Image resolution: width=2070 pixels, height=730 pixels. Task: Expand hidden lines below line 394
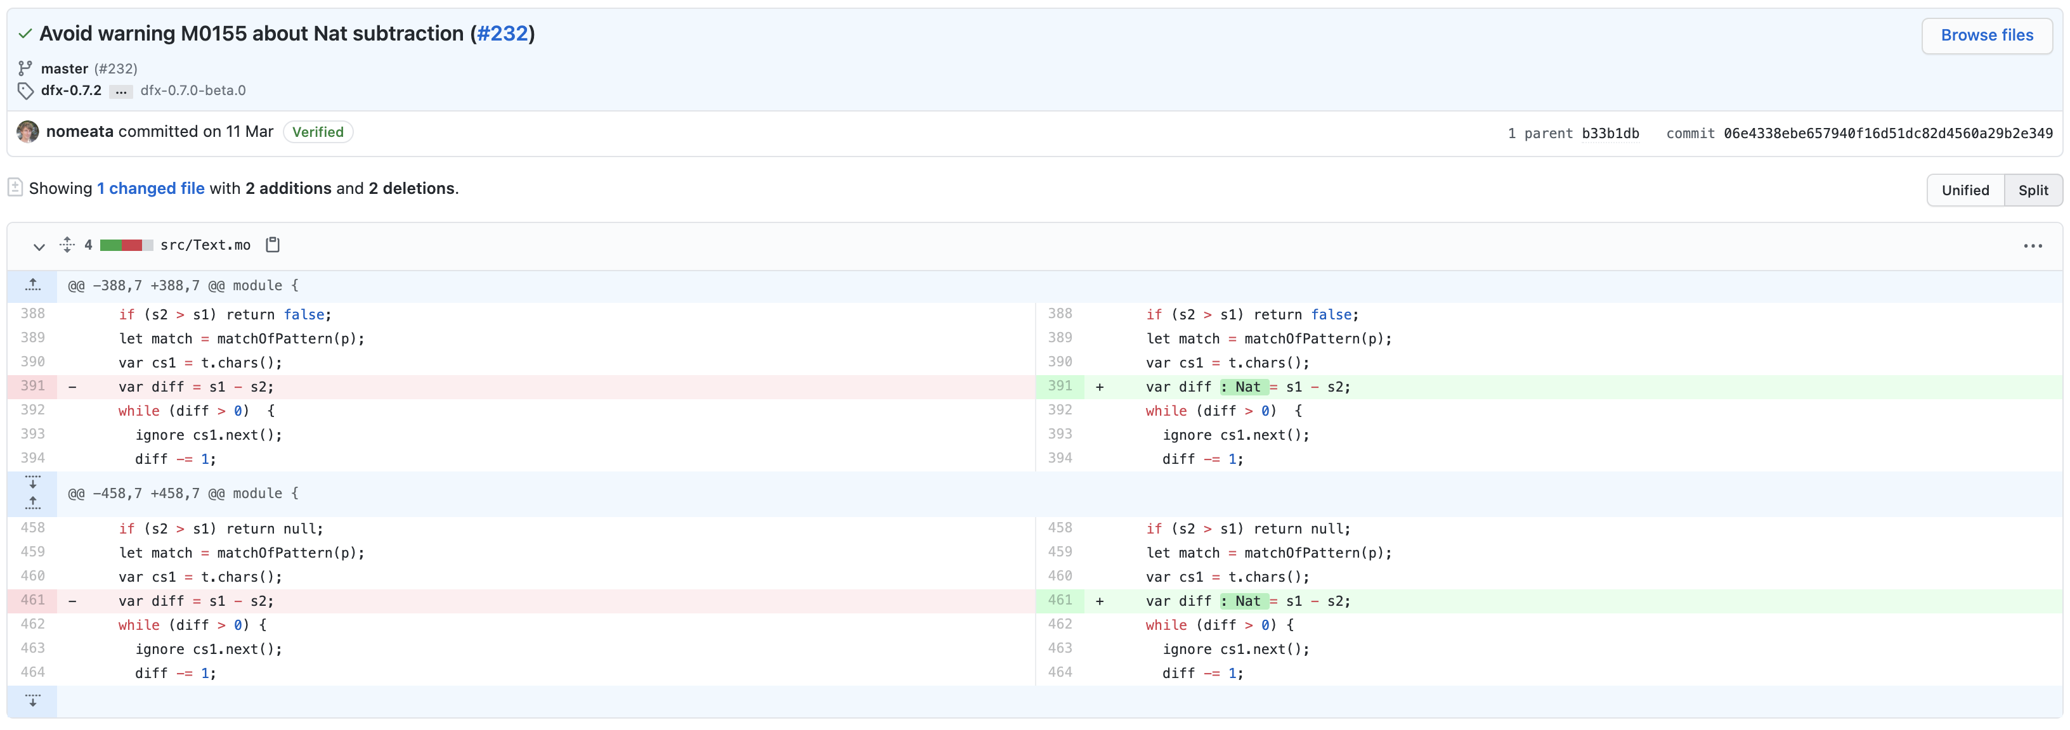click(x=32, y=483)
